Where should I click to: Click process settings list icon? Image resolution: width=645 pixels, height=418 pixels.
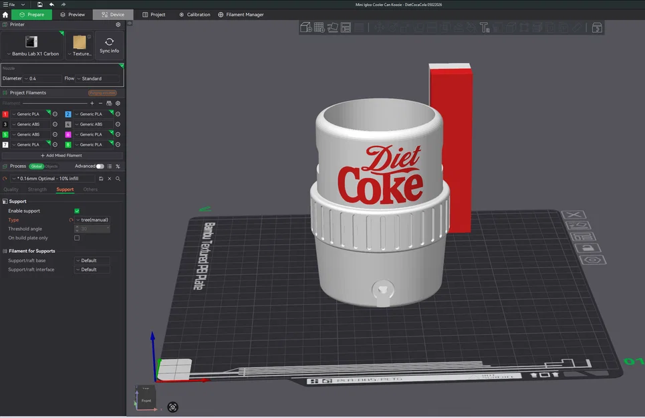110,167
